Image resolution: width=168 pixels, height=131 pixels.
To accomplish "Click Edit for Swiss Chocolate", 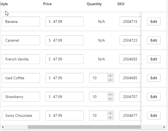I will (154, 115).
